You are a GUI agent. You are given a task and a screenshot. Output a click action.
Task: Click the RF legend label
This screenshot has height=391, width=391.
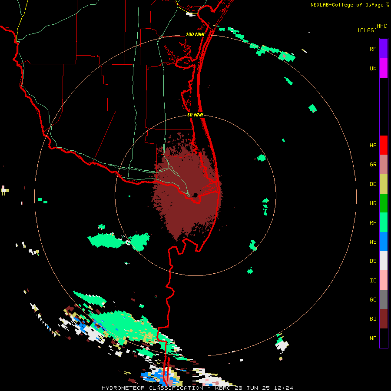tap(373, 49)
